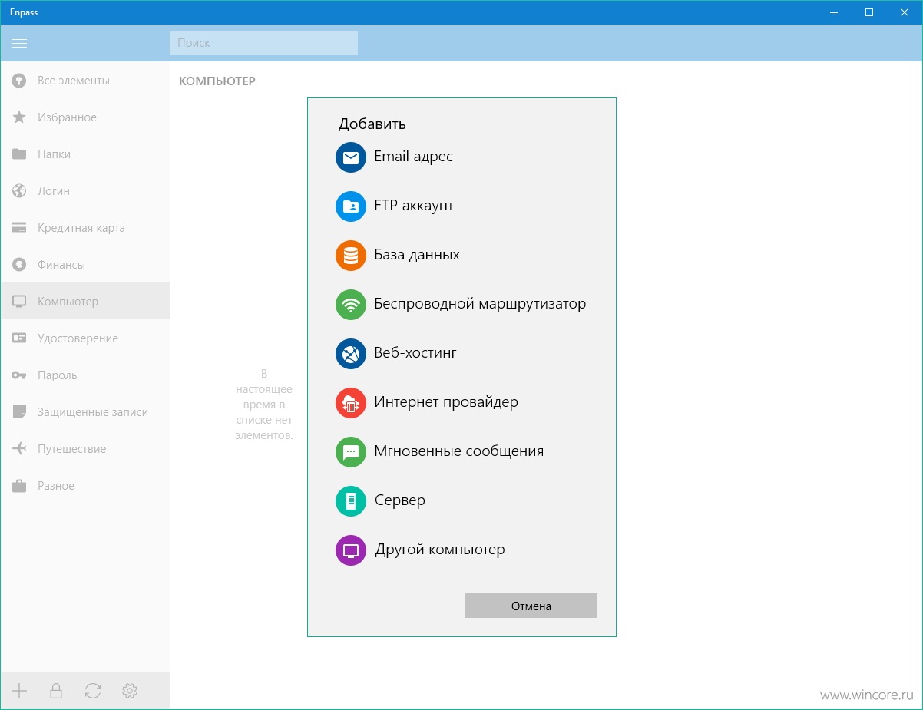
Task: Select Путешествие category
Action: [84, 448]
